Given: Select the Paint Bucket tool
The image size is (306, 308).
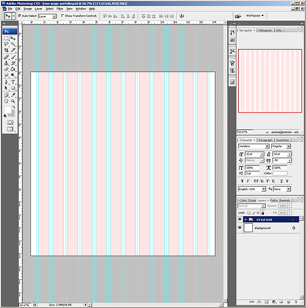Looking at the screenshot, I should pos(13,69).
